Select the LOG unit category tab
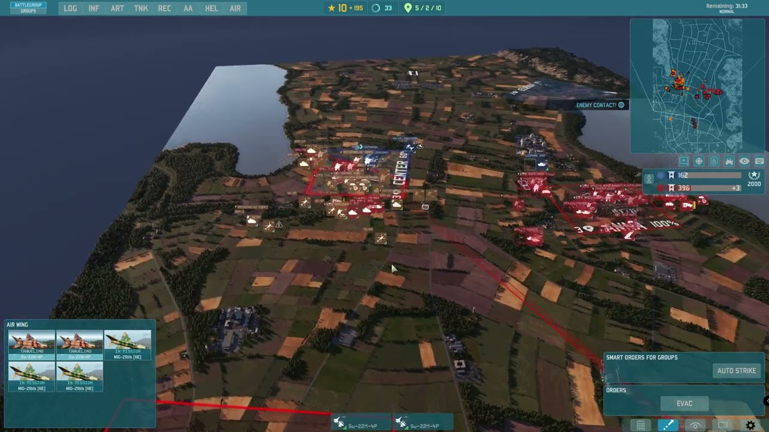769x432 pixels. pyautogui.click(x=70, y=8)
